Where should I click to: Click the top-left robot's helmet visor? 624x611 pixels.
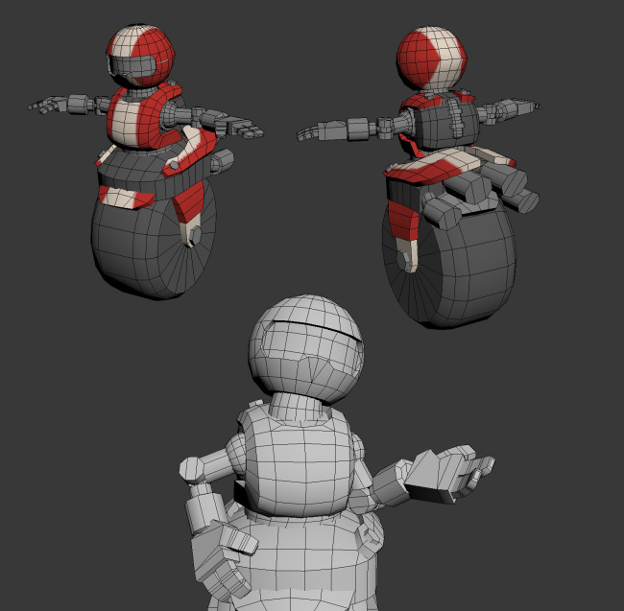134,66
